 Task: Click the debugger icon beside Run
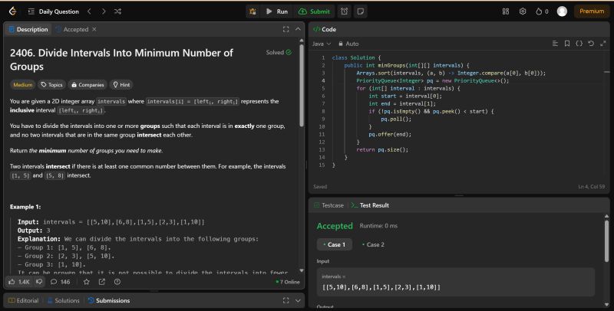(x=253, y=11)
